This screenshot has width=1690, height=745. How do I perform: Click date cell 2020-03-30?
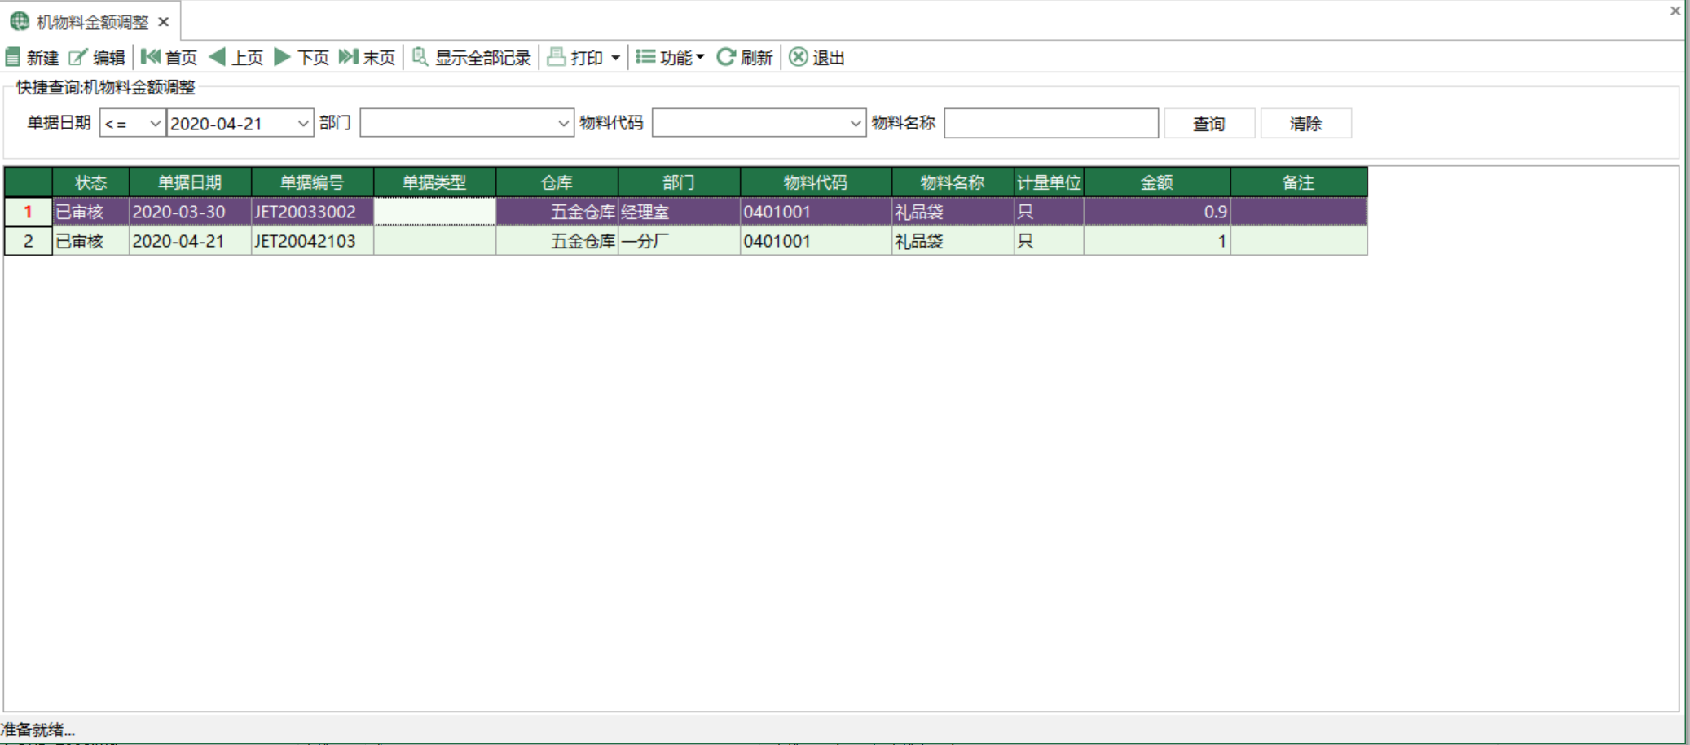[190, 212]
